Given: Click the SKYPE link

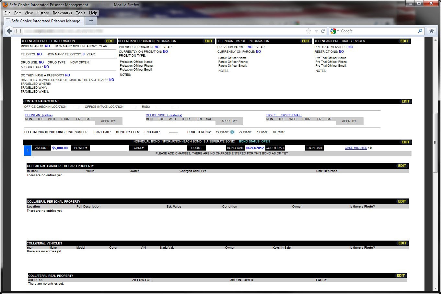Looking at the screenshot, I should click(x=272, y=115).
